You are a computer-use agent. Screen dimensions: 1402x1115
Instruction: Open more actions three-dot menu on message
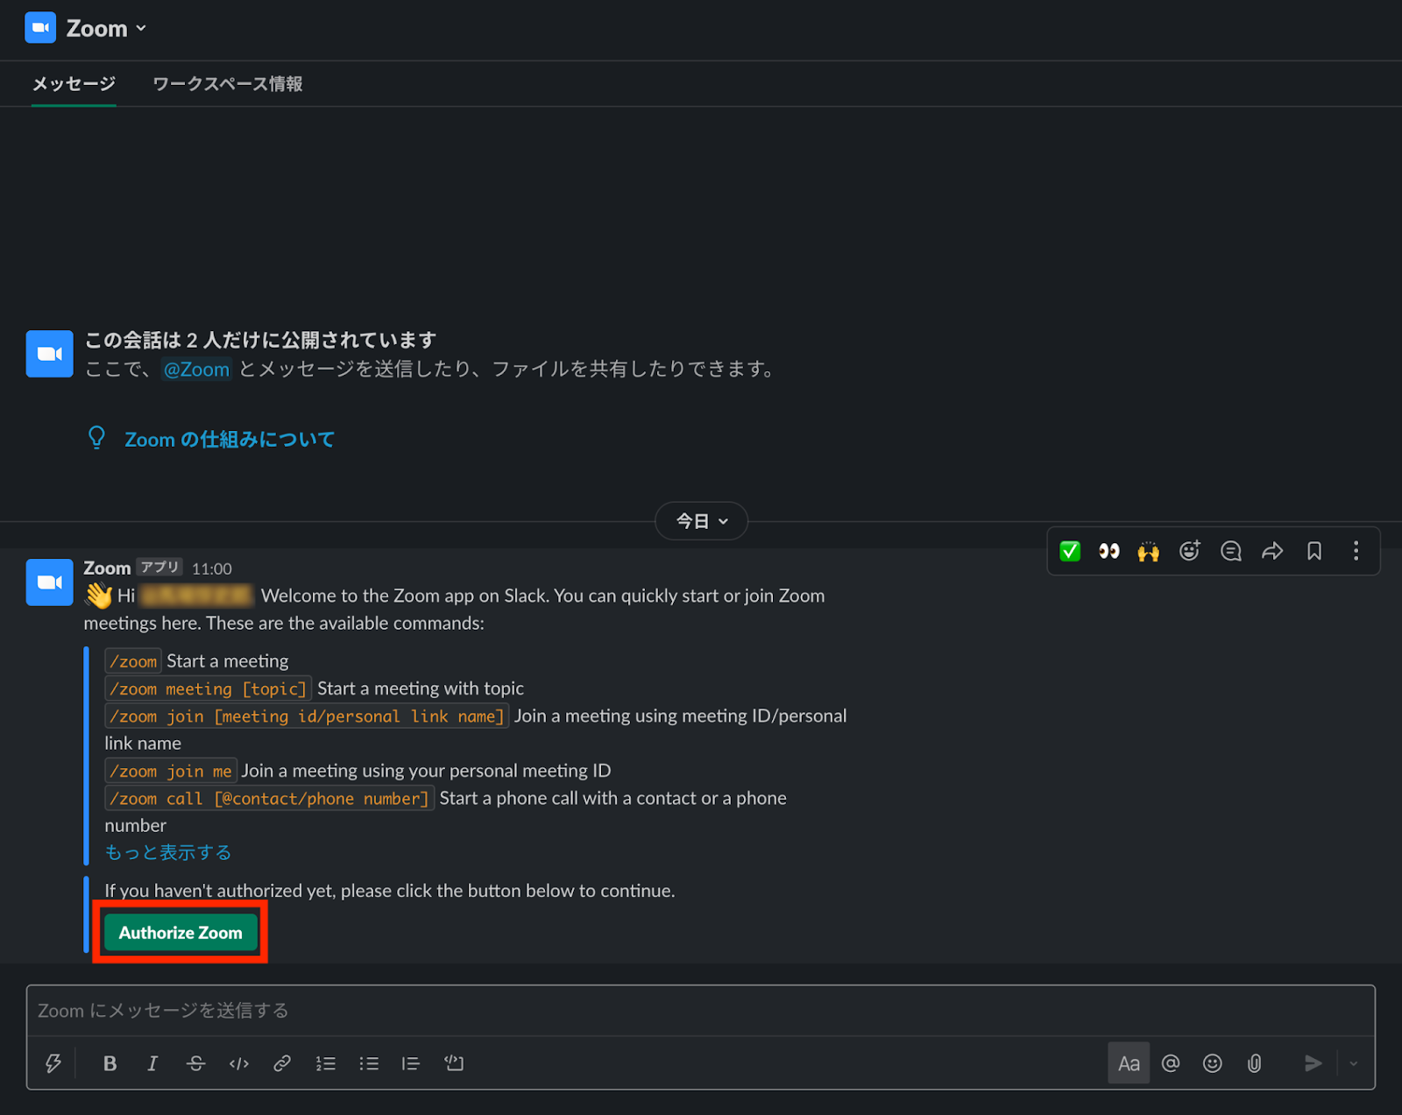point(1356,551)
